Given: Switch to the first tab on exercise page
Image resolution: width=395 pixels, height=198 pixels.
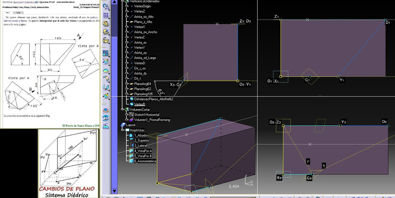Looking at the screenshot, I should click(7, 13).
